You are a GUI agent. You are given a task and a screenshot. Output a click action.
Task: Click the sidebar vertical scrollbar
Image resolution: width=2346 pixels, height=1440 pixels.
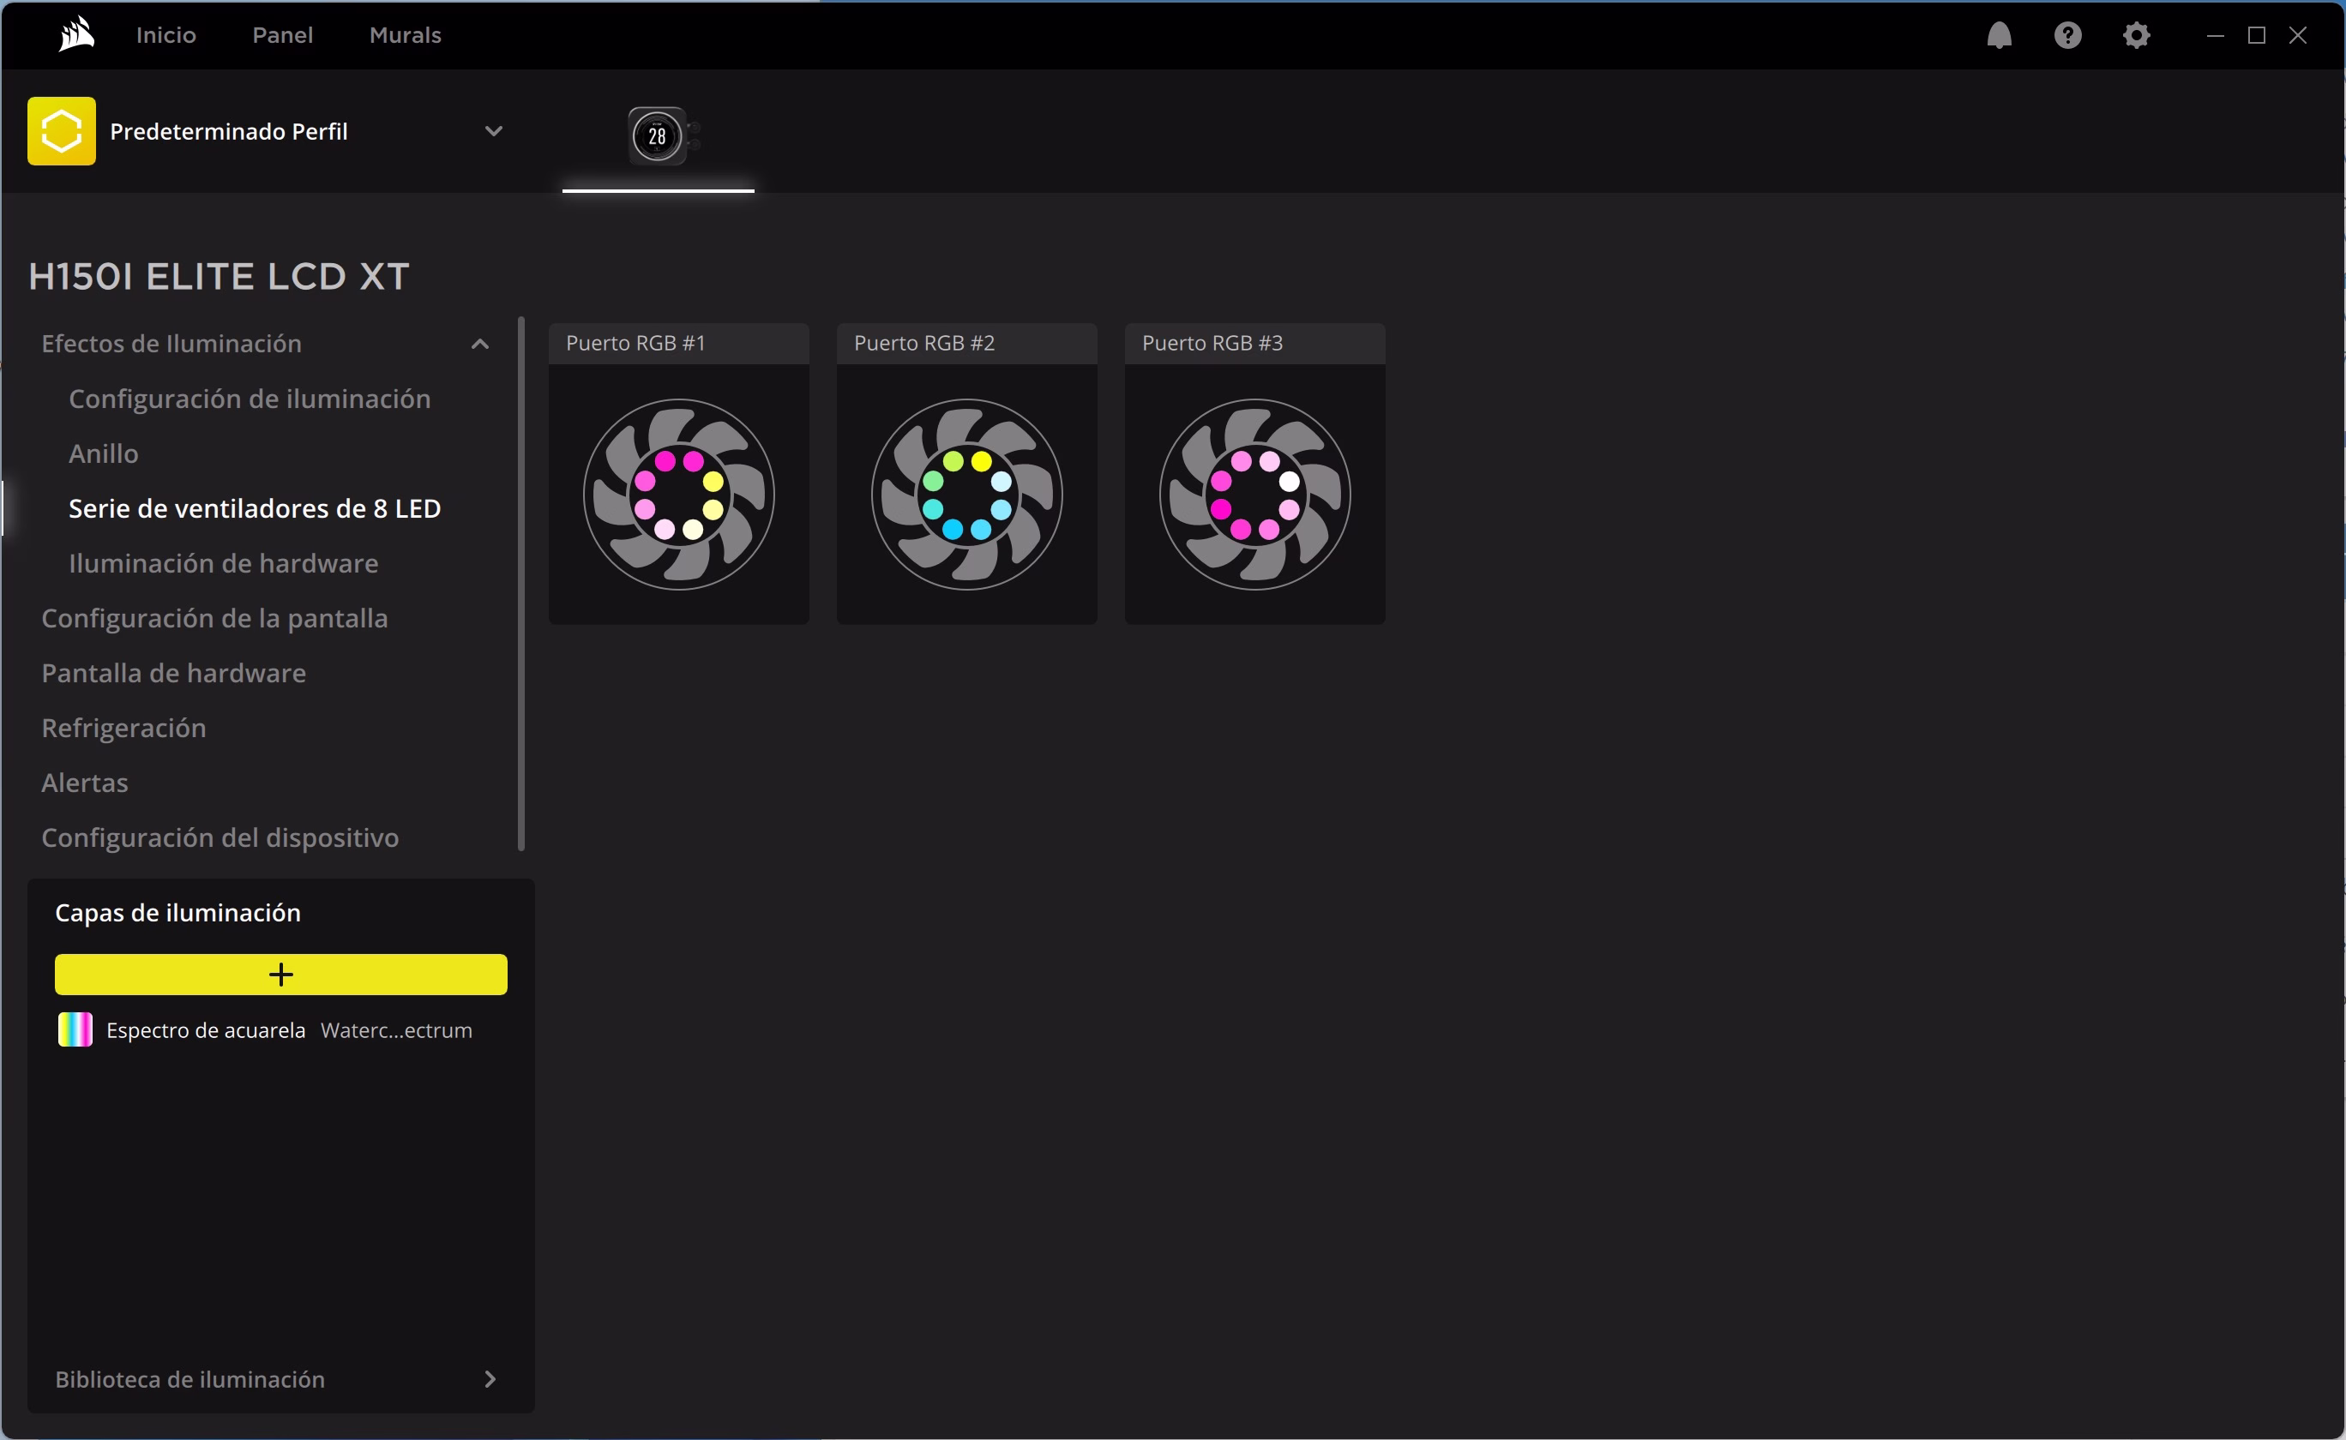[x=521, y=583]
